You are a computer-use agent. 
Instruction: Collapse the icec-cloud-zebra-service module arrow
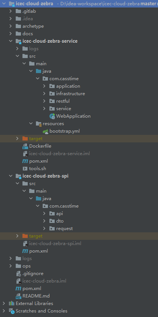(11, 41)
